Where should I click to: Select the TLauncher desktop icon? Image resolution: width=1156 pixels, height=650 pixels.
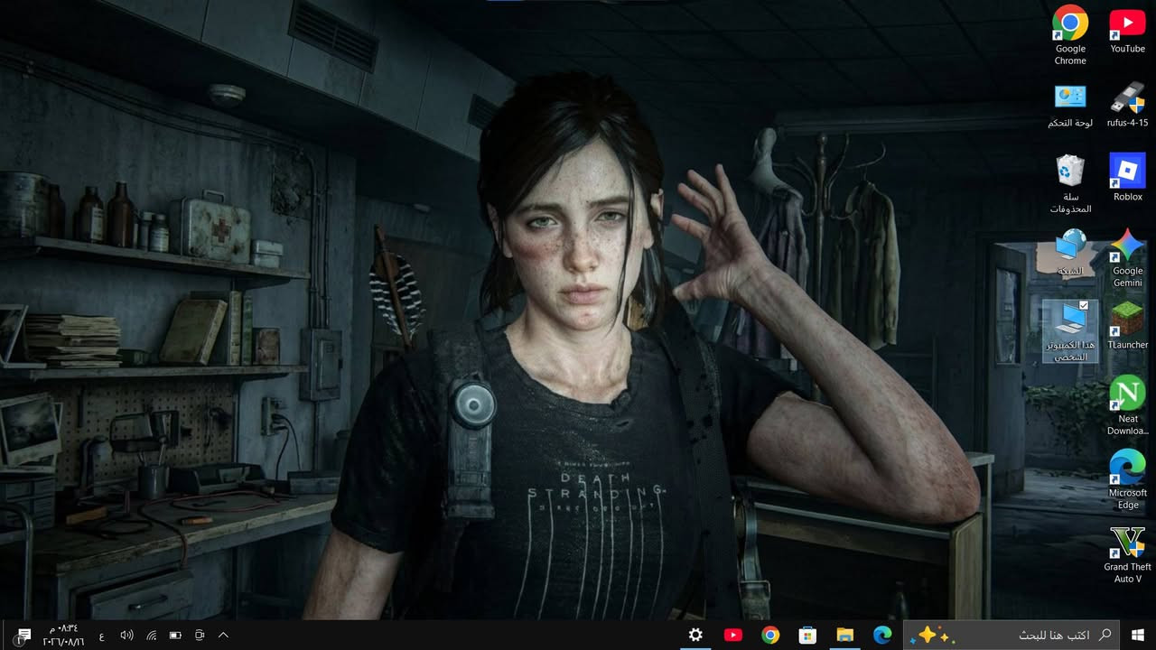click(1127, 326)
